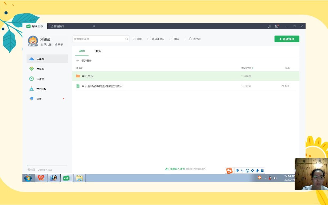Select 云课堂 in the left sidebar
Viewport: 328px width, 205px height.
pos(40,79)
